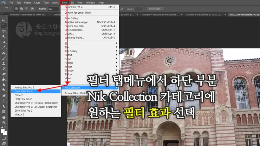The width and height of the screenshot is (260, 146).
Task: Switch to IMG_2354-Recovered.JPG tab
Action: point(244,15)
